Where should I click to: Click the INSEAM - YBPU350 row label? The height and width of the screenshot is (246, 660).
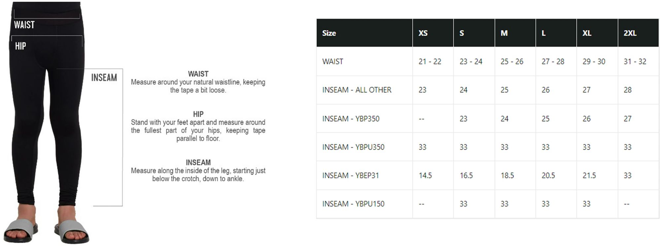tap(353, 147)
